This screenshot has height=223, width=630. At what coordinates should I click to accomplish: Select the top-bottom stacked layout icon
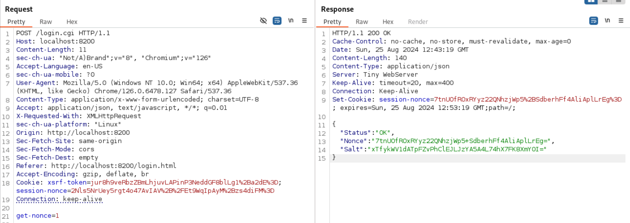click(x=605, y=2)
